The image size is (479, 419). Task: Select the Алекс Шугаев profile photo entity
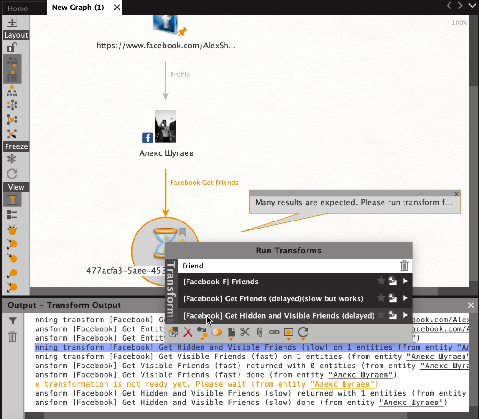165,126
